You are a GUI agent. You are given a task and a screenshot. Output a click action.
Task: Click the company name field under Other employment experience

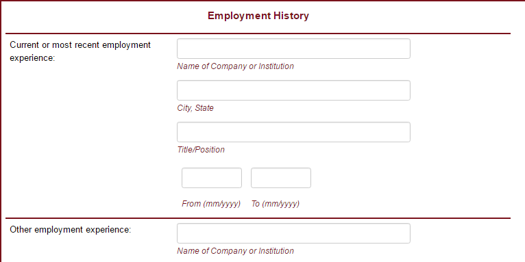(x=293, y=233)
